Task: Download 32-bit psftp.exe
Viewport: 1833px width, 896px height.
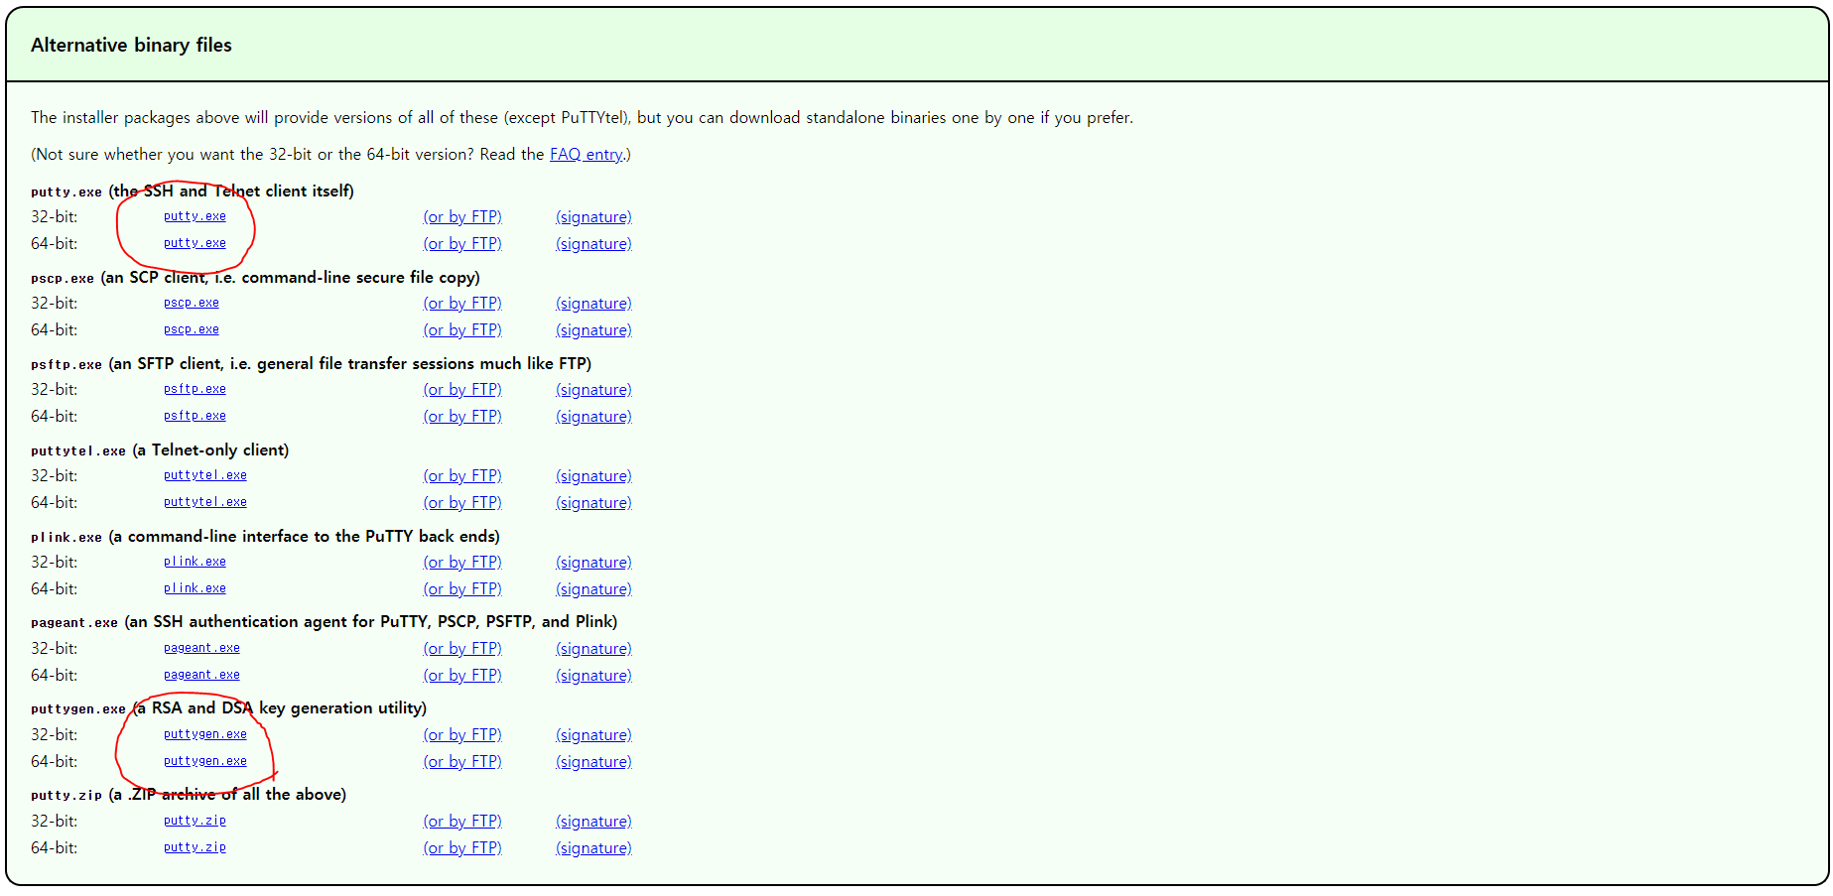Action: [x=195, y=389]
